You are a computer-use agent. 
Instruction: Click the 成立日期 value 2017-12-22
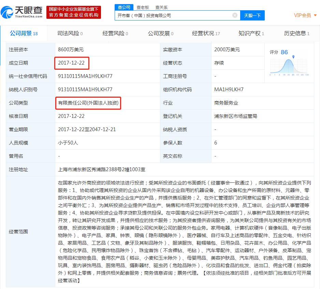click(x=71, y=63)
